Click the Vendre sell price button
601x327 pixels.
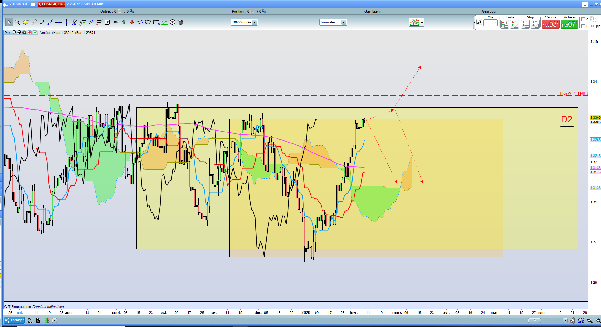pos(550,24)
